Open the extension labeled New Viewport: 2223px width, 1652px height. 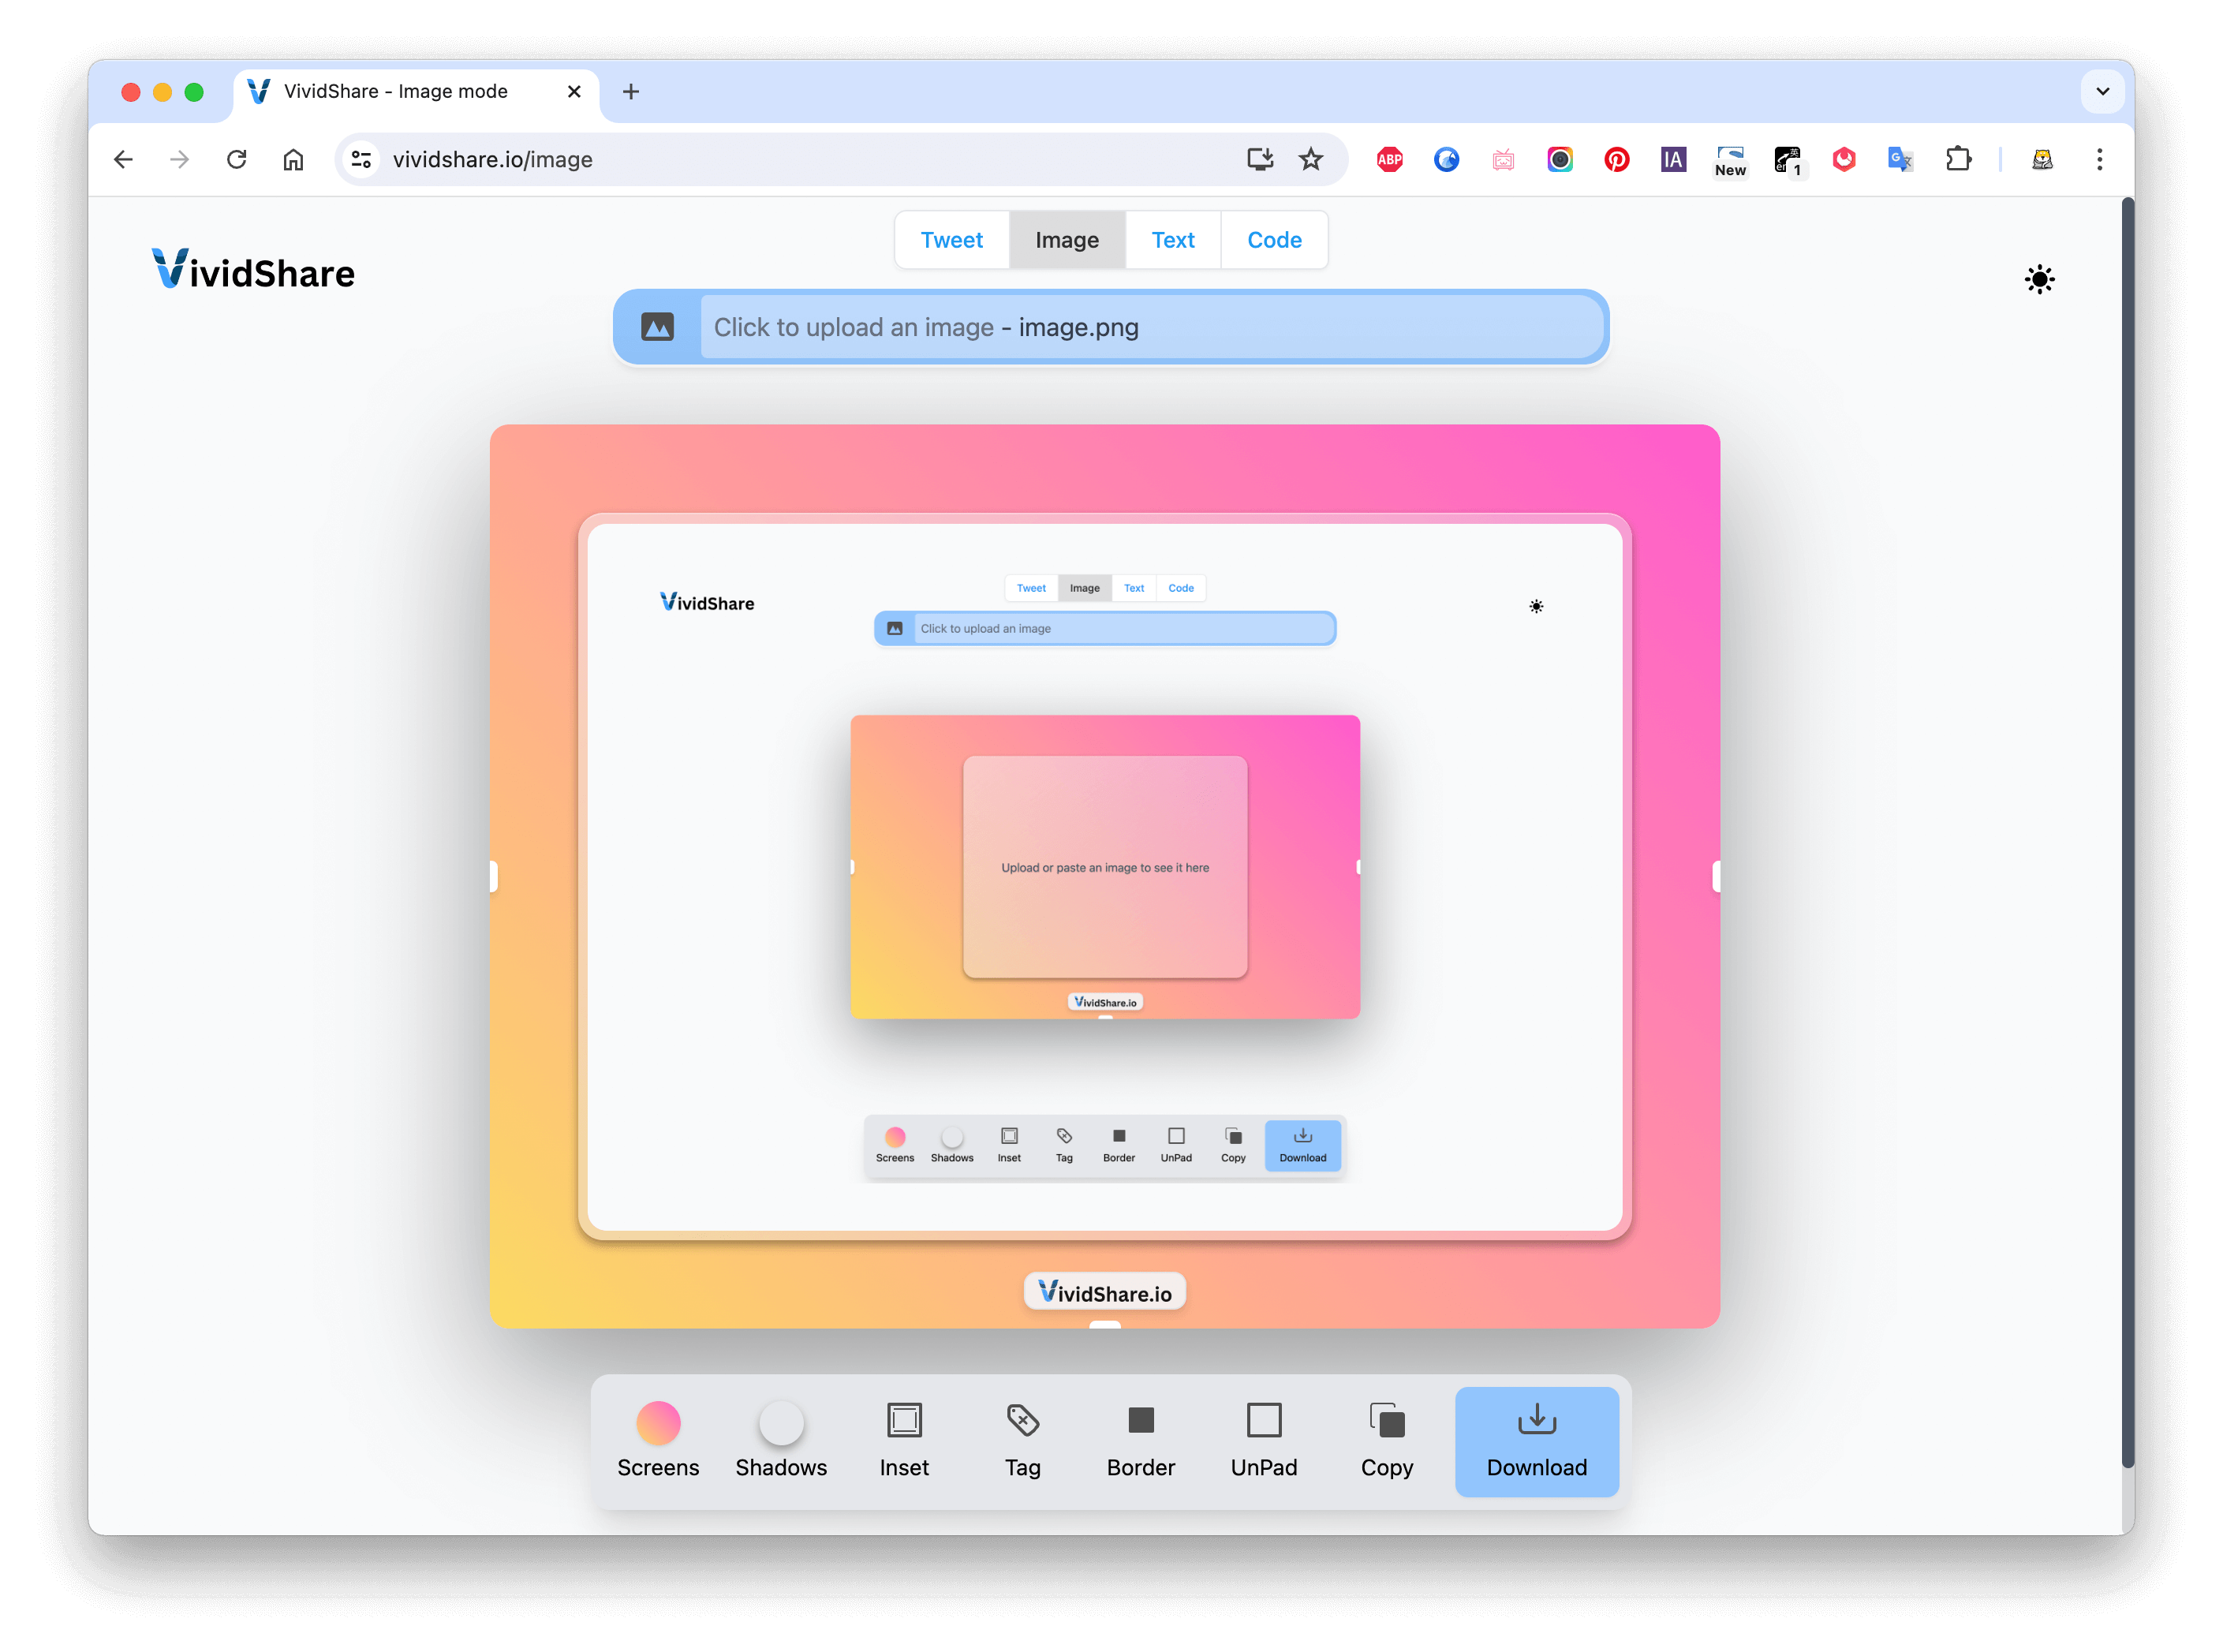[x=1731, y=160]
